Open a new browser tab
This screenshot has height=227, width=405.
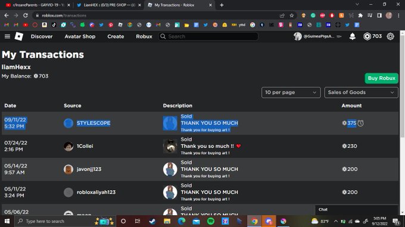pyautogui.click(x=222, y=5)
